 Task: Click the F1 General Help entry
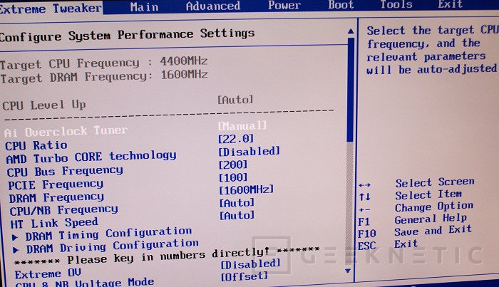click(413, 219)
